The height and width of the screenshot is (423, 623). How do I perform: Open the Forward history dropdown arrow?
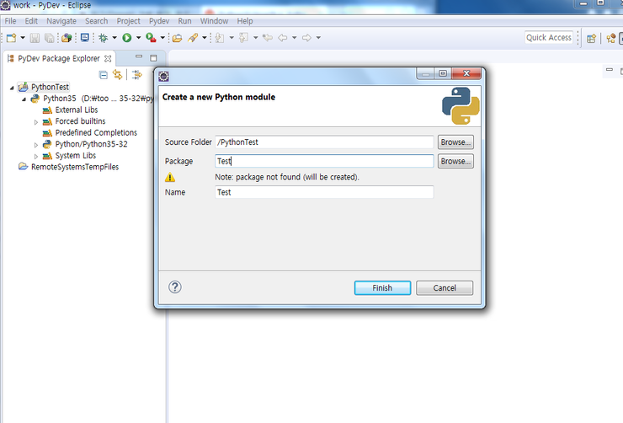click(x=318, y=38)
